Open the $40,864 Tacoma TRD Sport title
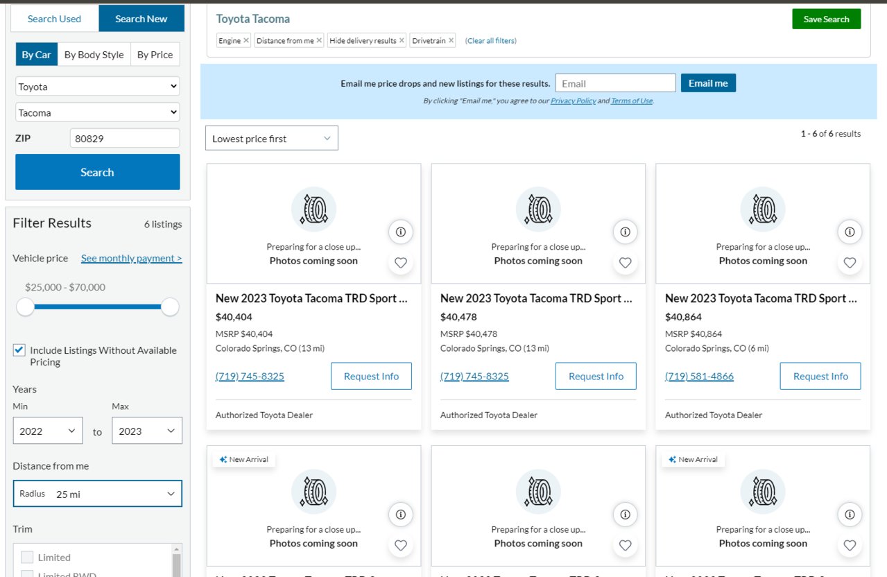This screenshot has width=887, height=577. tap(761, 298)
